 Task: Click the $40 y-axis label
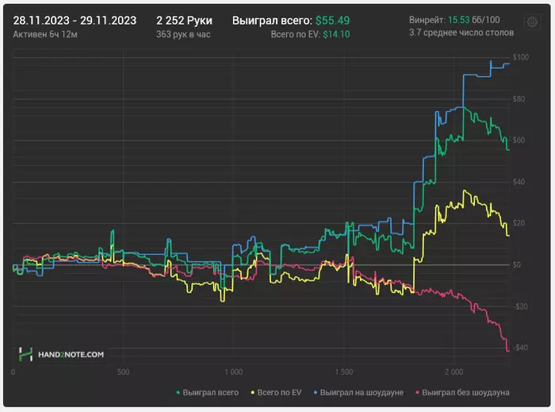pos(519,182)
